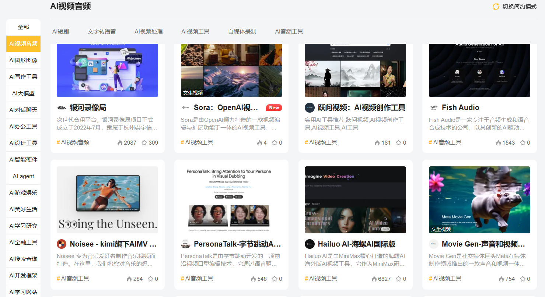Click flame popularity icon on Movie Gen card
The height and width of the screenshot is (297, 545).
point(501,279)
